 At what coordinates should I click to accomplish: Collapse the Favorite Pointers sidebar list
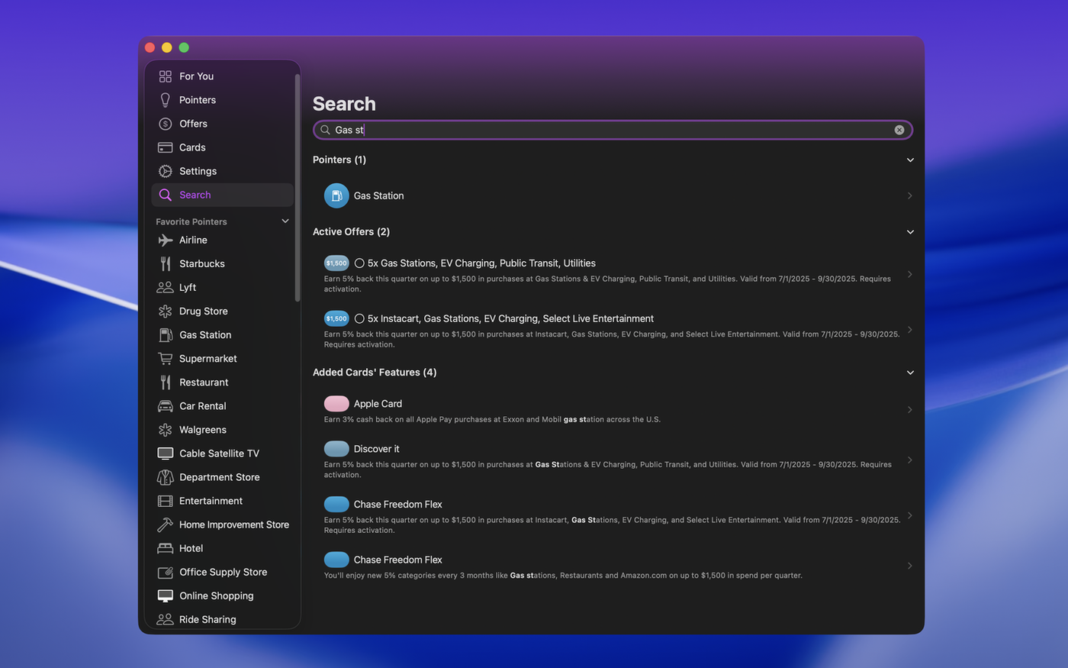point(285,221)
